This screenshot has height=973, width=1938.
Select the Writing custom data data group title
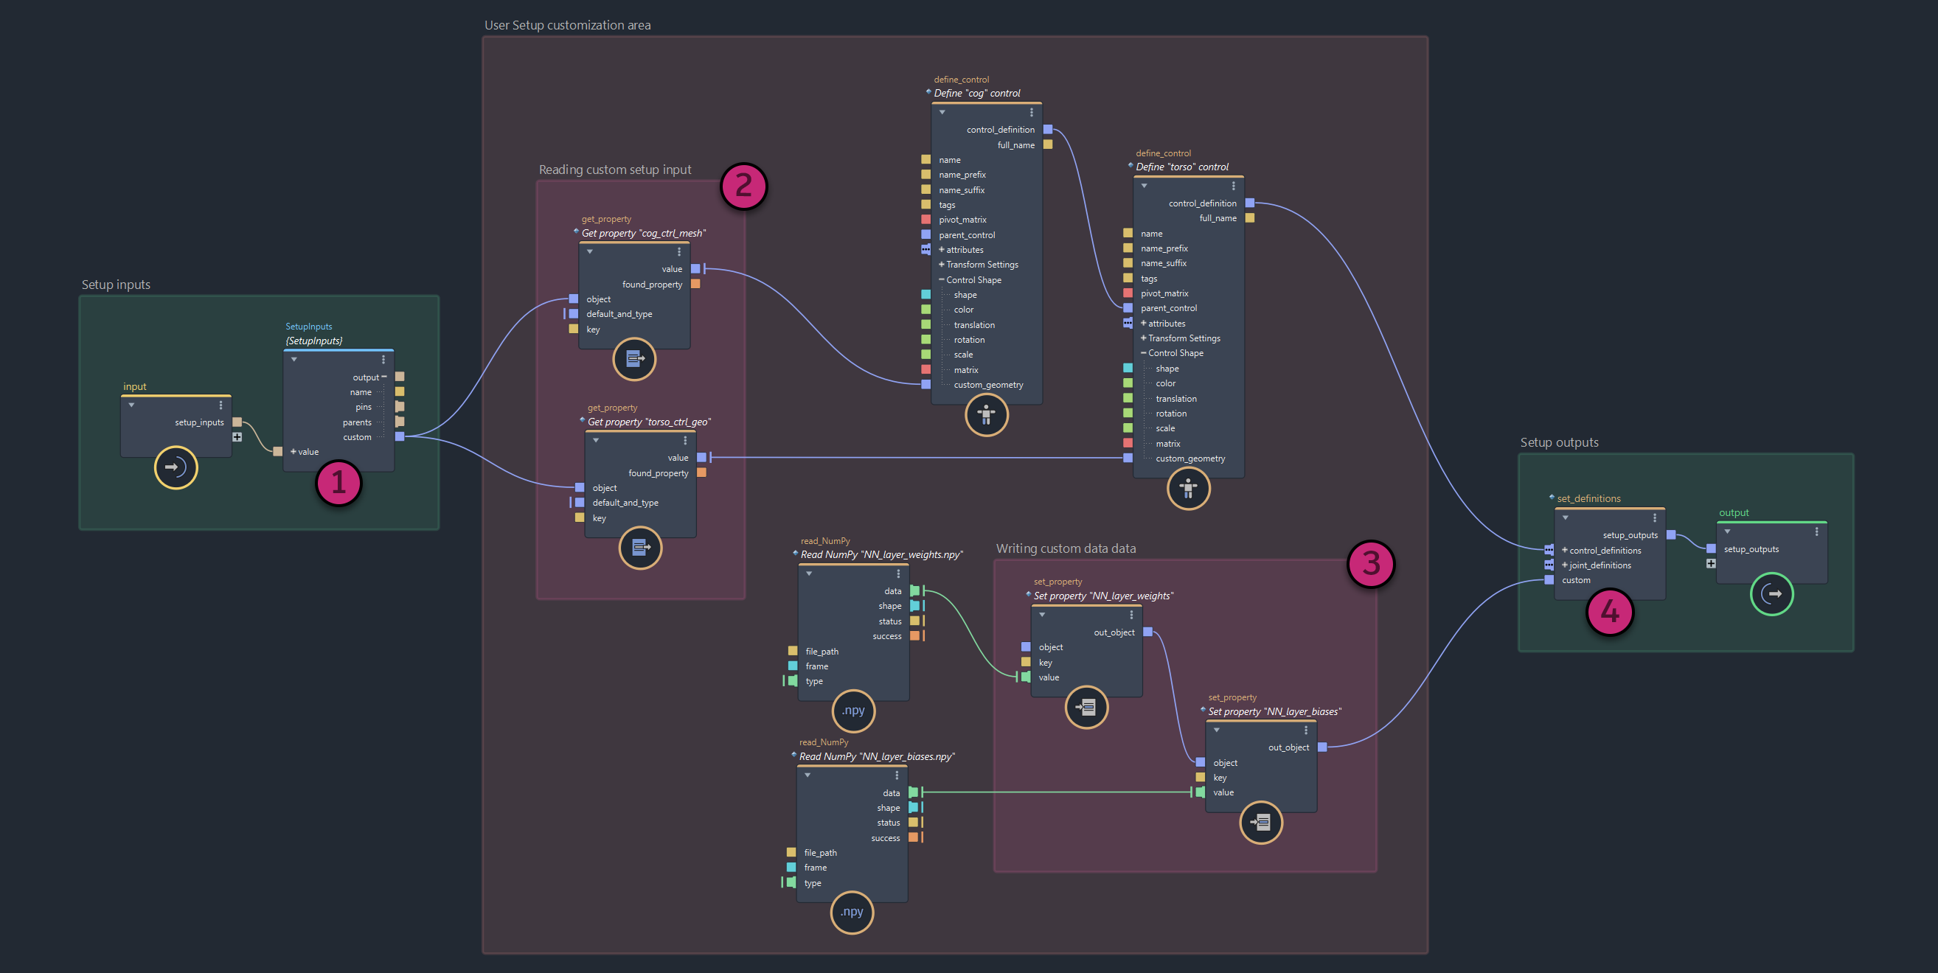[1066, 549]
